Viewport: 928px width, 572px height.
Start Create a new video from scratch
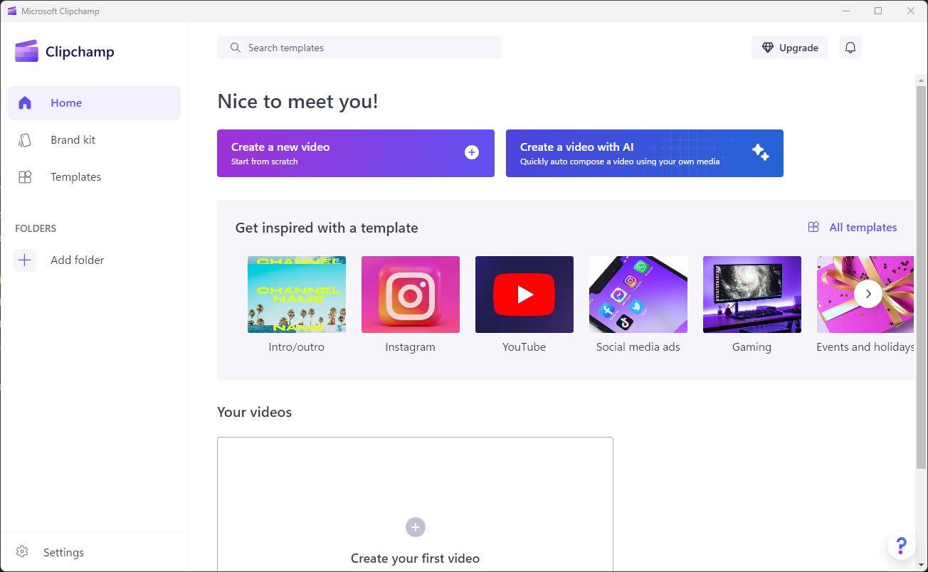(x=355, y=153)
